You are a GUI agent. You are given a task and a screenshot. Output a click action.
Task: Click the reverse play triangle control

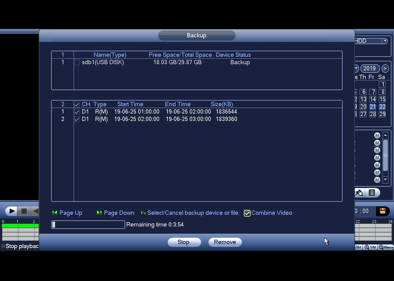pos(35,211)
